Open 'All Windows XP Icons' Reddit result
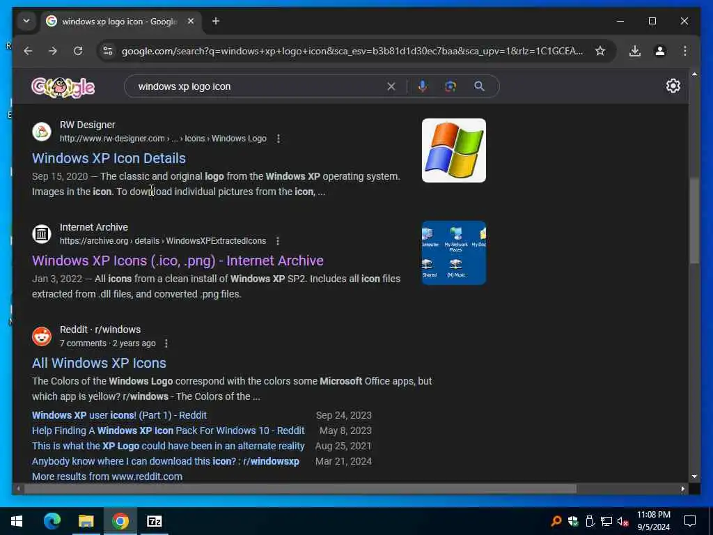 click(99, 363)
